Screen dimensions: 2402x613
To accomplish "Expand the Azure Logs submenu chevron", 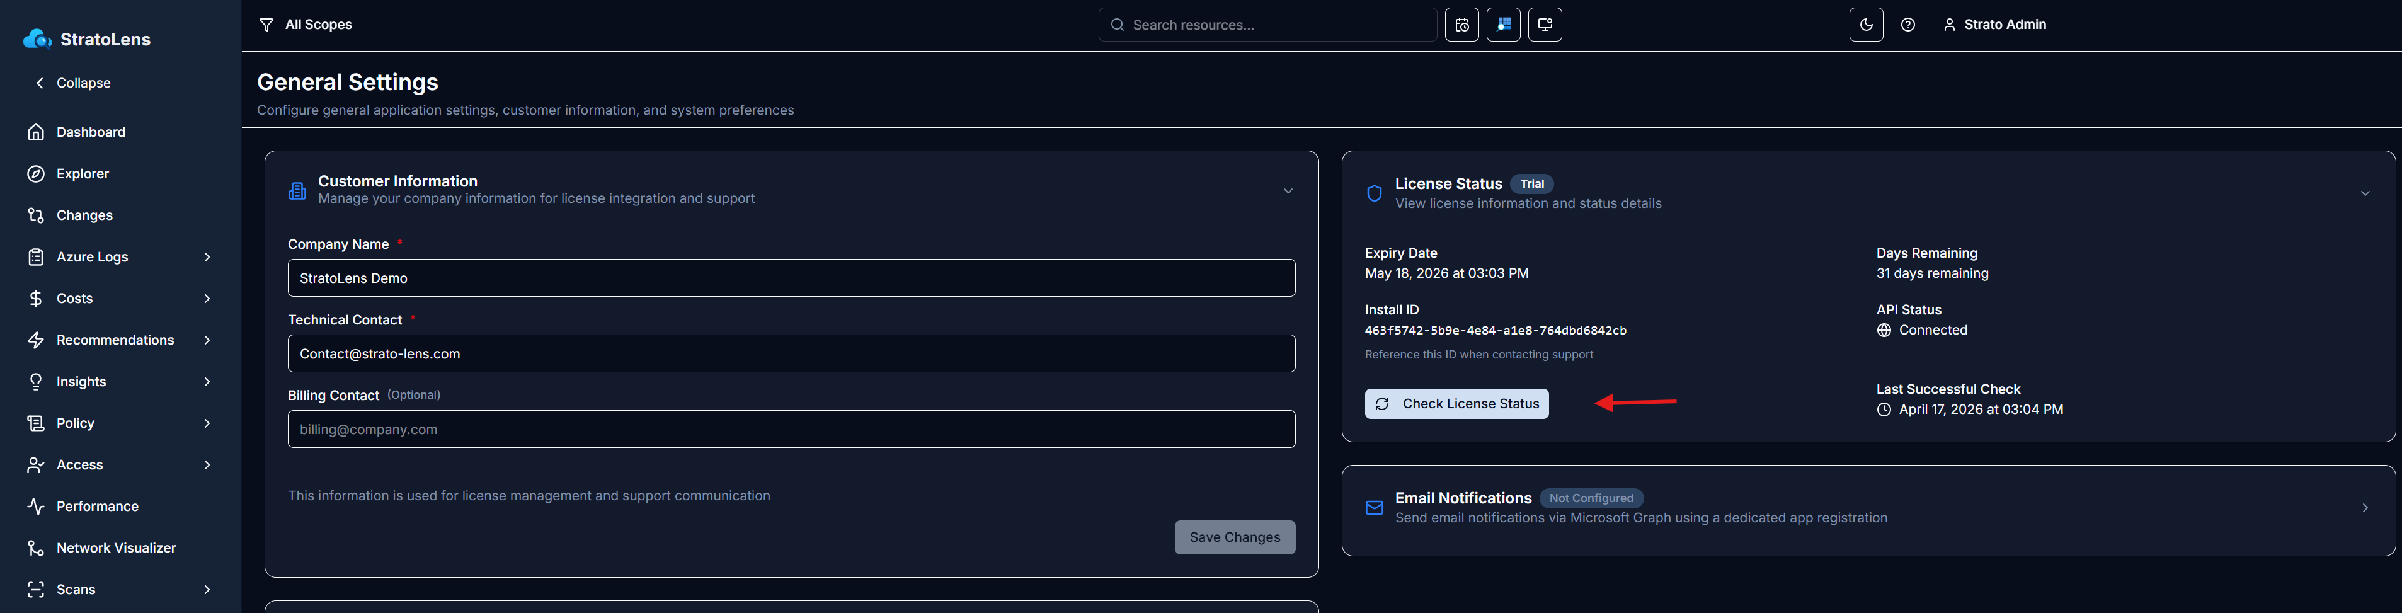I will click(x=207, y=256).
